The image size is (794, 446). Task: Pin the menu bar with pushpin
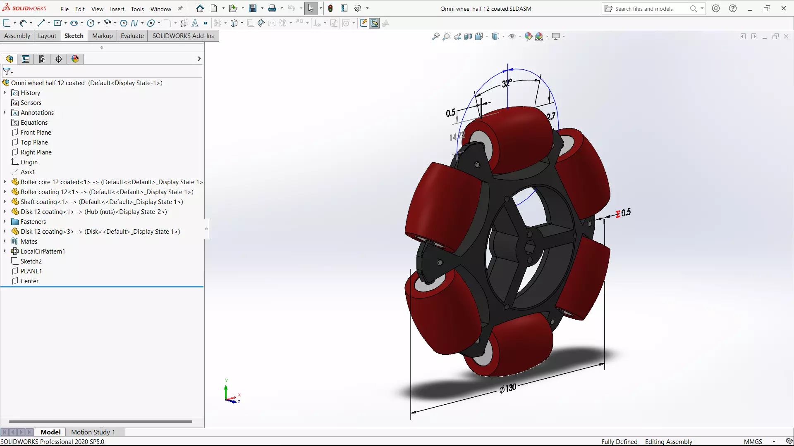pyautogui.click(x=180, y=9)
